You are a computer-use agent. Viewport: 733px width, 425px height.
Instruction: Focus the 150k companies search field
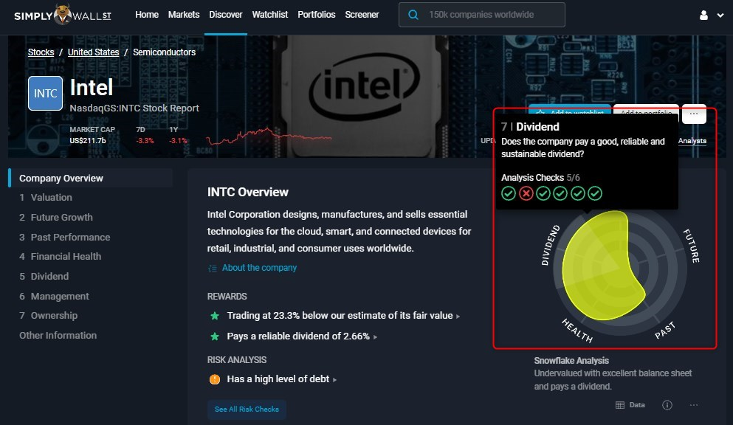point(481,15)
